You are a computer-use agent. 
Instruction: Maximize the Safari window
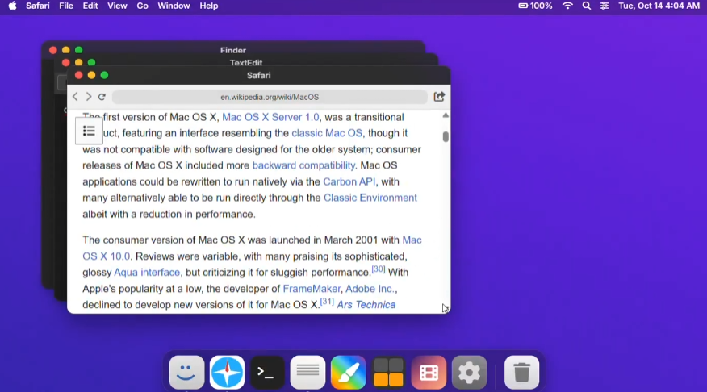click(x=104, y=75)
